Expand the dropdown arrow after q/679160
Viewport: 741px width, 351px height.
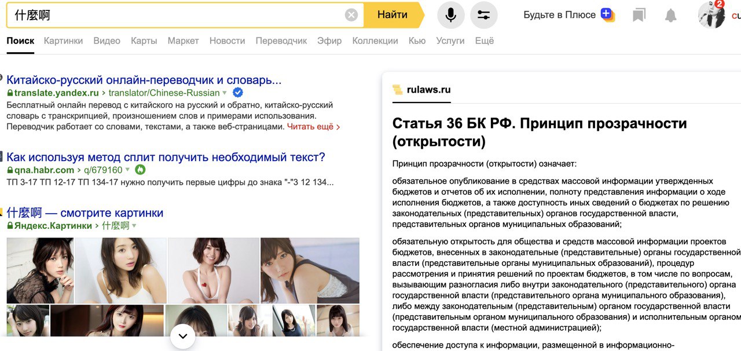click(x=129, y=170)
